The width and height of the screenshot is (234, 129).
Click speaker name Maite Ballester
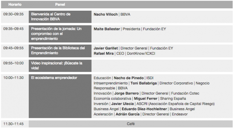click(107, 29)
